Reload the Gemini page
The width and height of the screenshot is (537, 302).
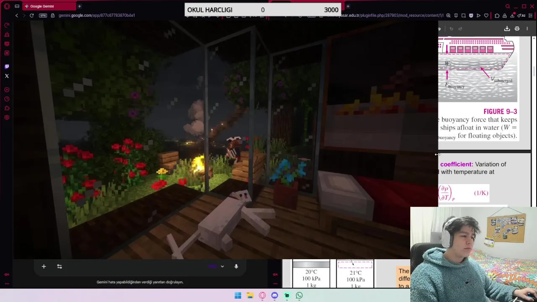coord(31,16)
